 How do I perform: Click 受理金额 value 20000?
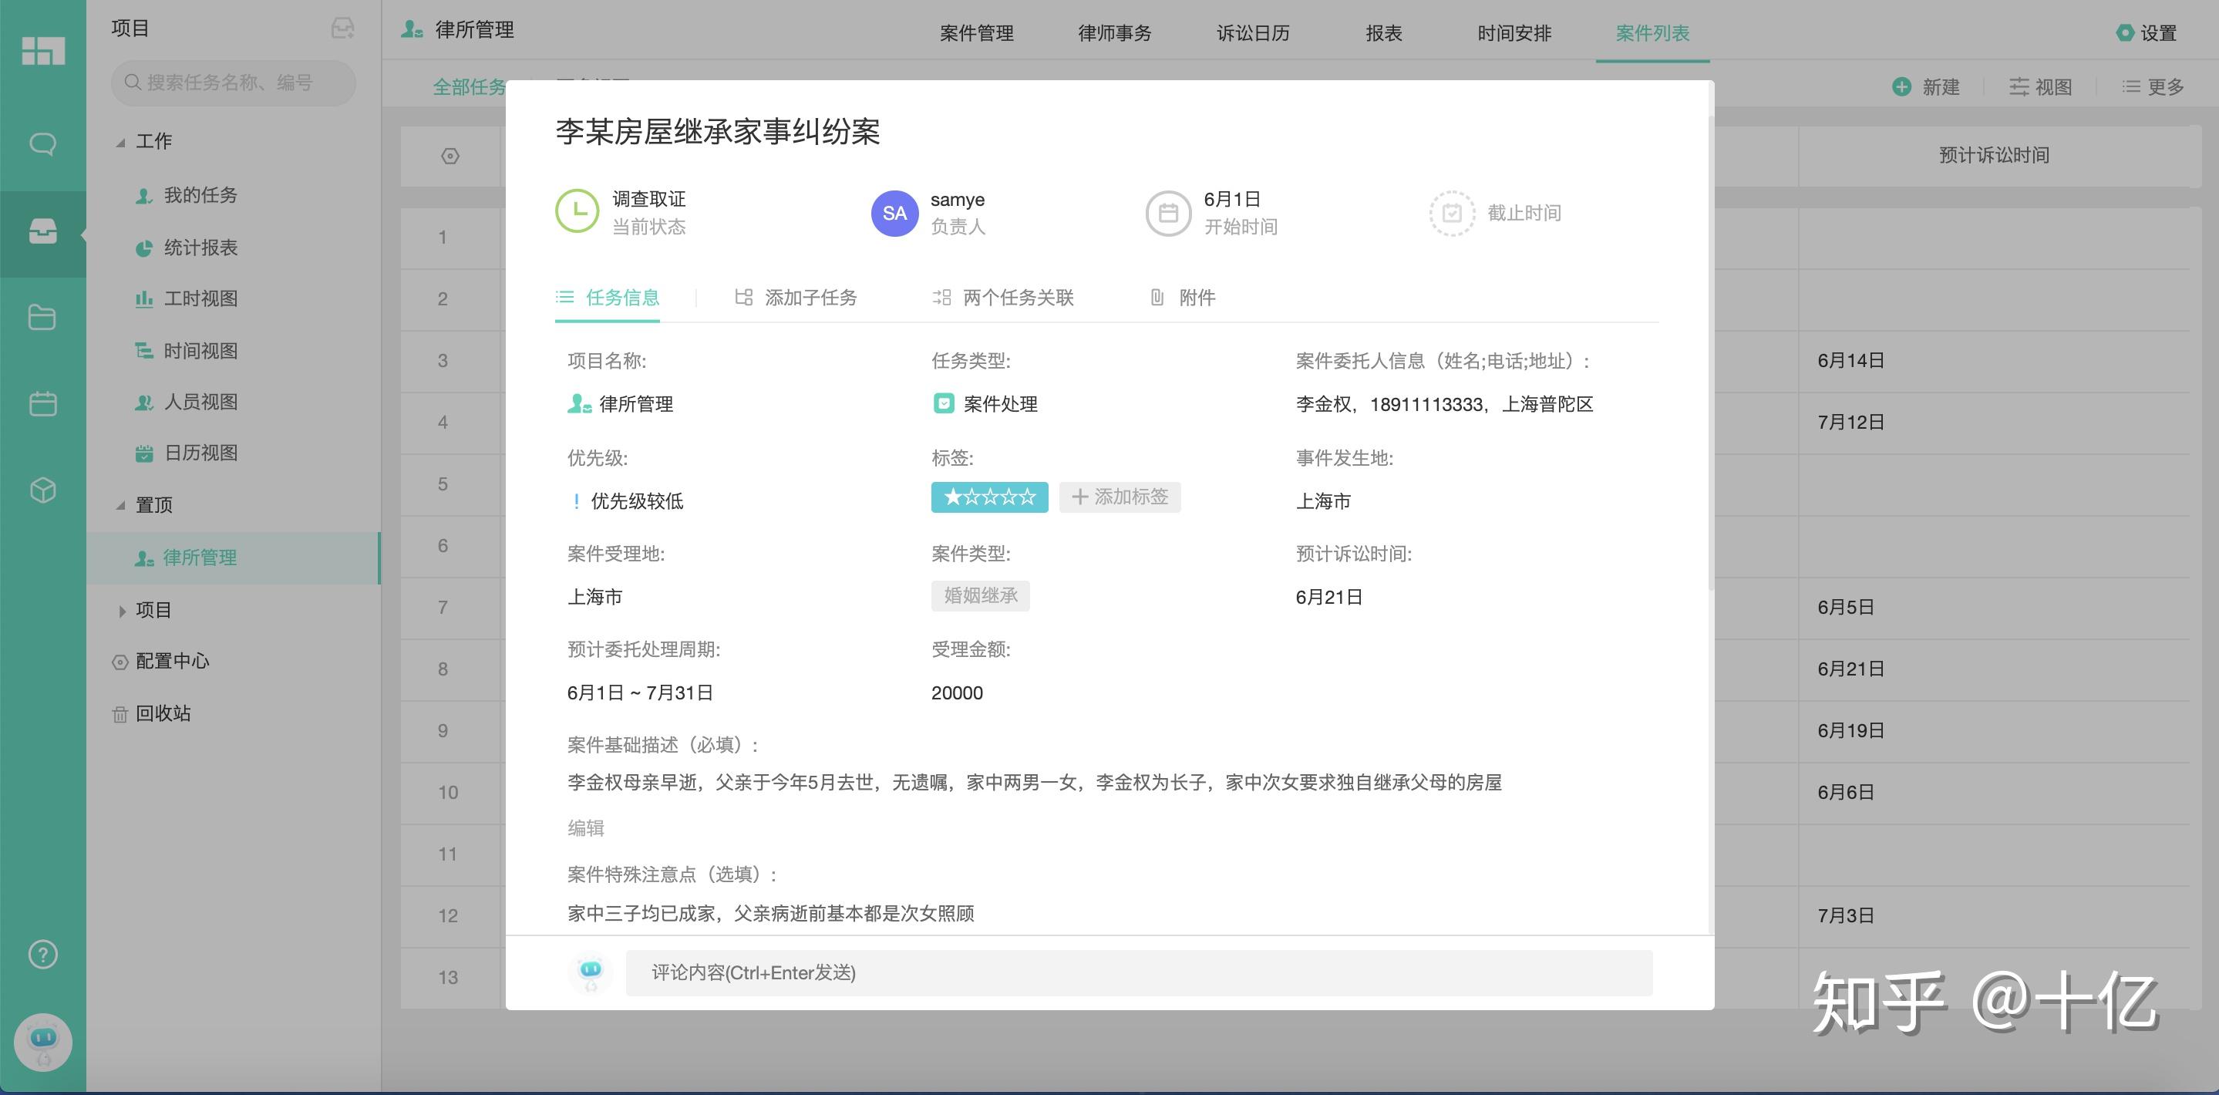(956, 692)
